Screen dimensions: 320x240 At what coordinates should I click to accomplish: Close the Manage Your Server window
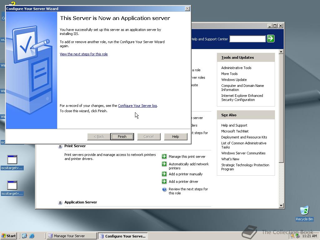tap(281, 26)
